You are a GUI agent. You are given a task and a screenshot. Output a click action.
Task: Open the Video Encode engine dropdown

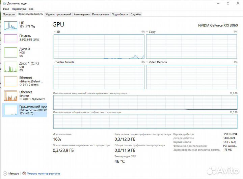point(55,62)
